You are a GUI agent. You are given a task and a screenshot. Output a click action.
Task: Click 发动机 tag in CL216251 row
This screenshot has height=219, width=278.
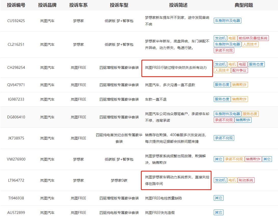coord(220,38)
